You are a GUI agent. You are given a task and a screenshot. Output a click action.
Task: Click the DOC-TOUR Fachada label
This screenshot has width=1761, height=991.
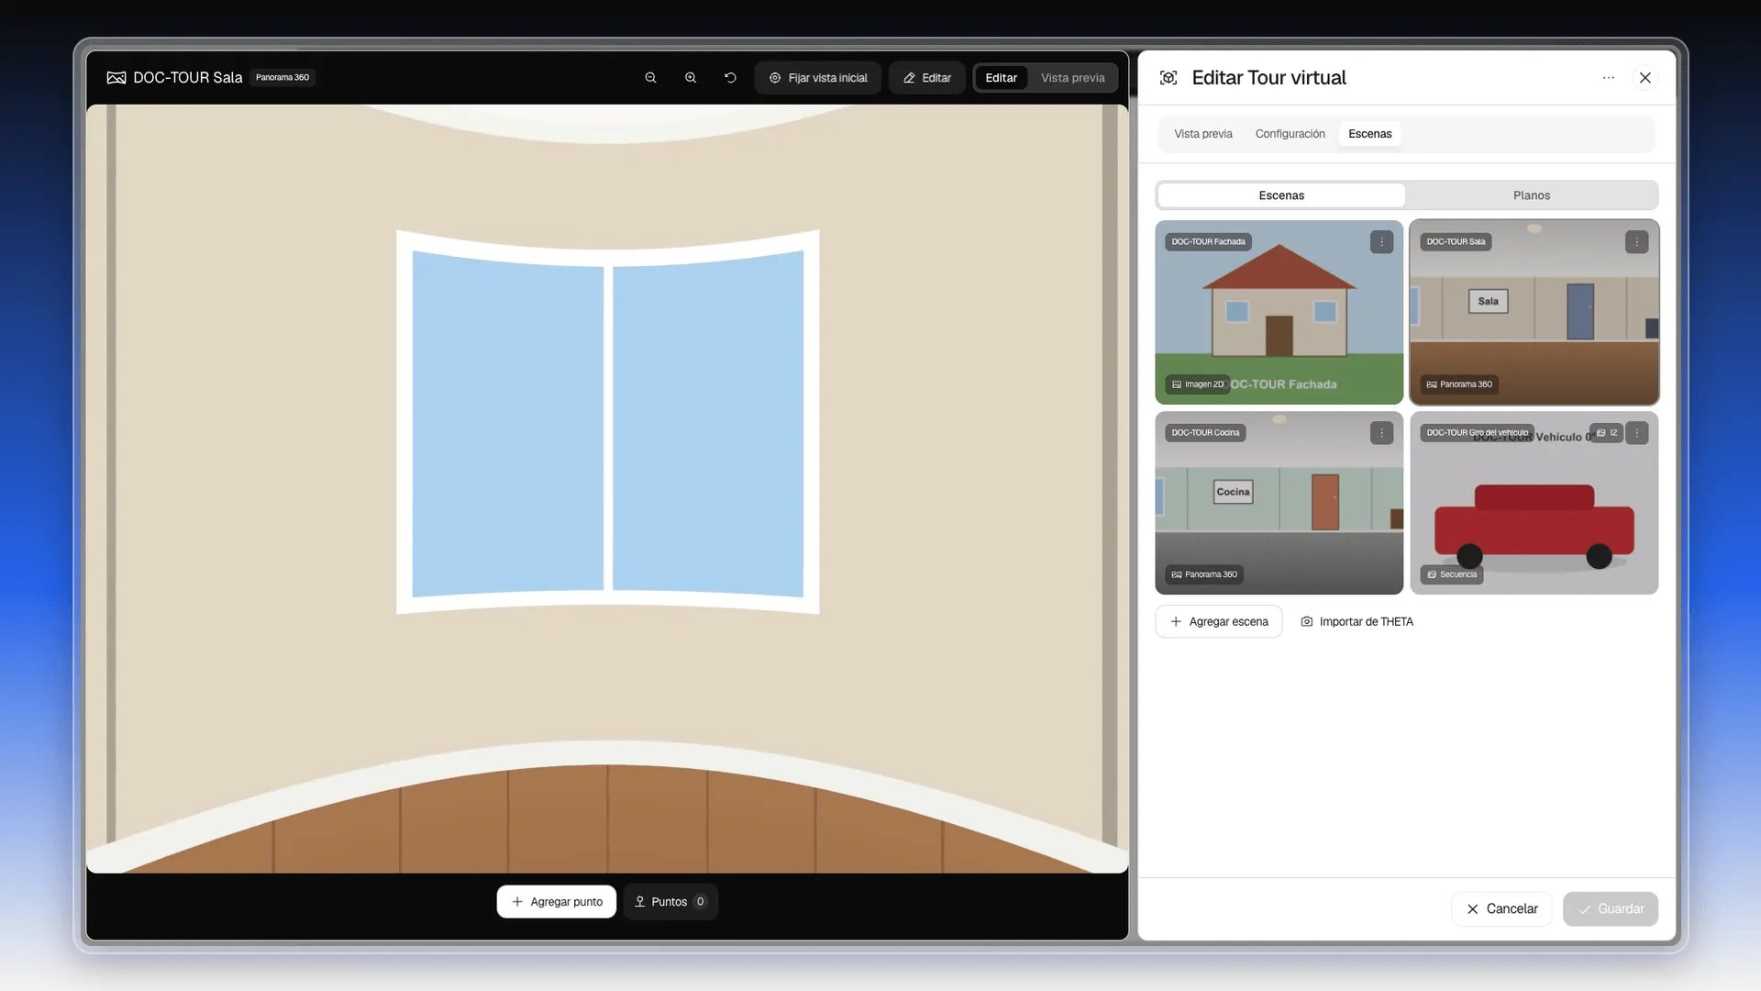tap(1208, 242)
